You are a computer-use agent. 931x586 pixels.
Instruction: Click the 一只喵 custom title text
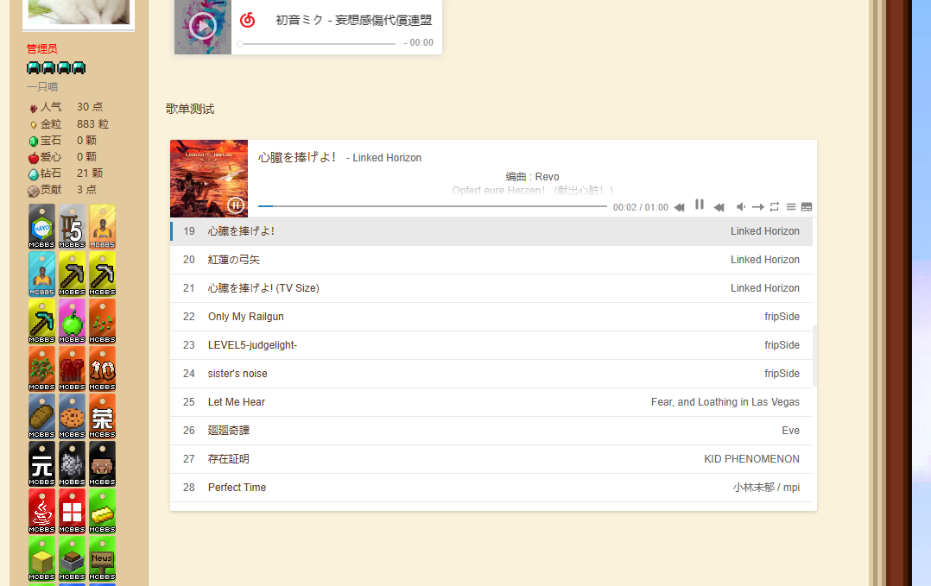click(x=42, y=86)
